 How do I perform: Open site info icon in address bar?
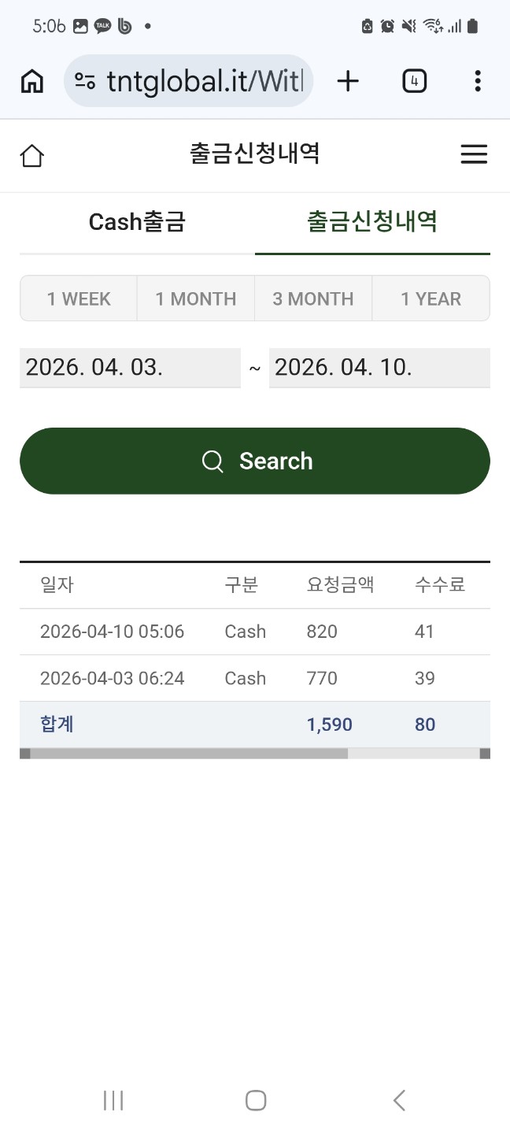[x=85, y=81]
